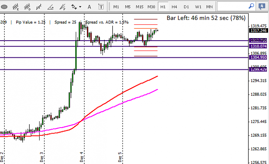Click price scale value 1294.315
269x164 pixels.
click(259, 81)
